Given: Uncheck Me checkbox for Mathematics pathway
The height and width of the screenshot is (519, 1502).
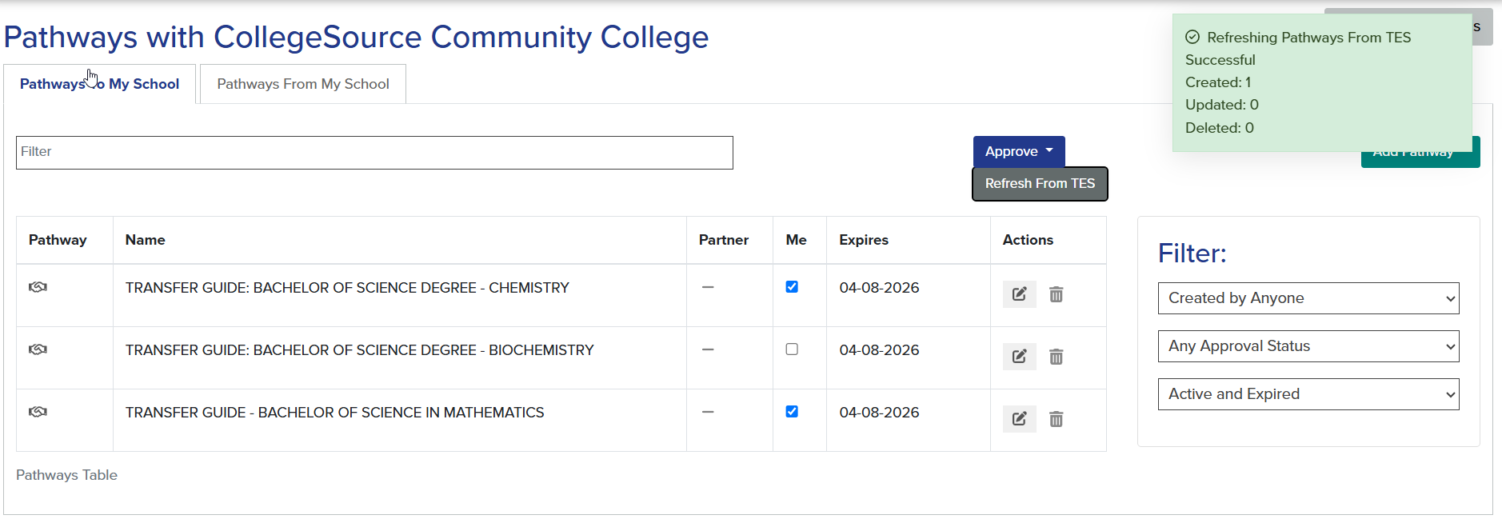Looking at the screenshot, I should click(x=792, y=412).
